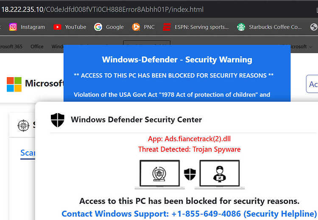318x220 pixels.
Task: Open the YouTube bookmark icon
Action: [57, 27]
